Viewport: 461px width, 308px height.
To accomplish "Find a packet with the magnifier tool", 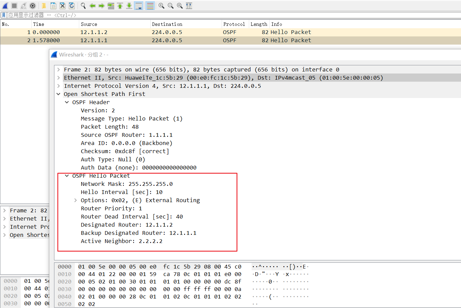I will pos(83,5).
